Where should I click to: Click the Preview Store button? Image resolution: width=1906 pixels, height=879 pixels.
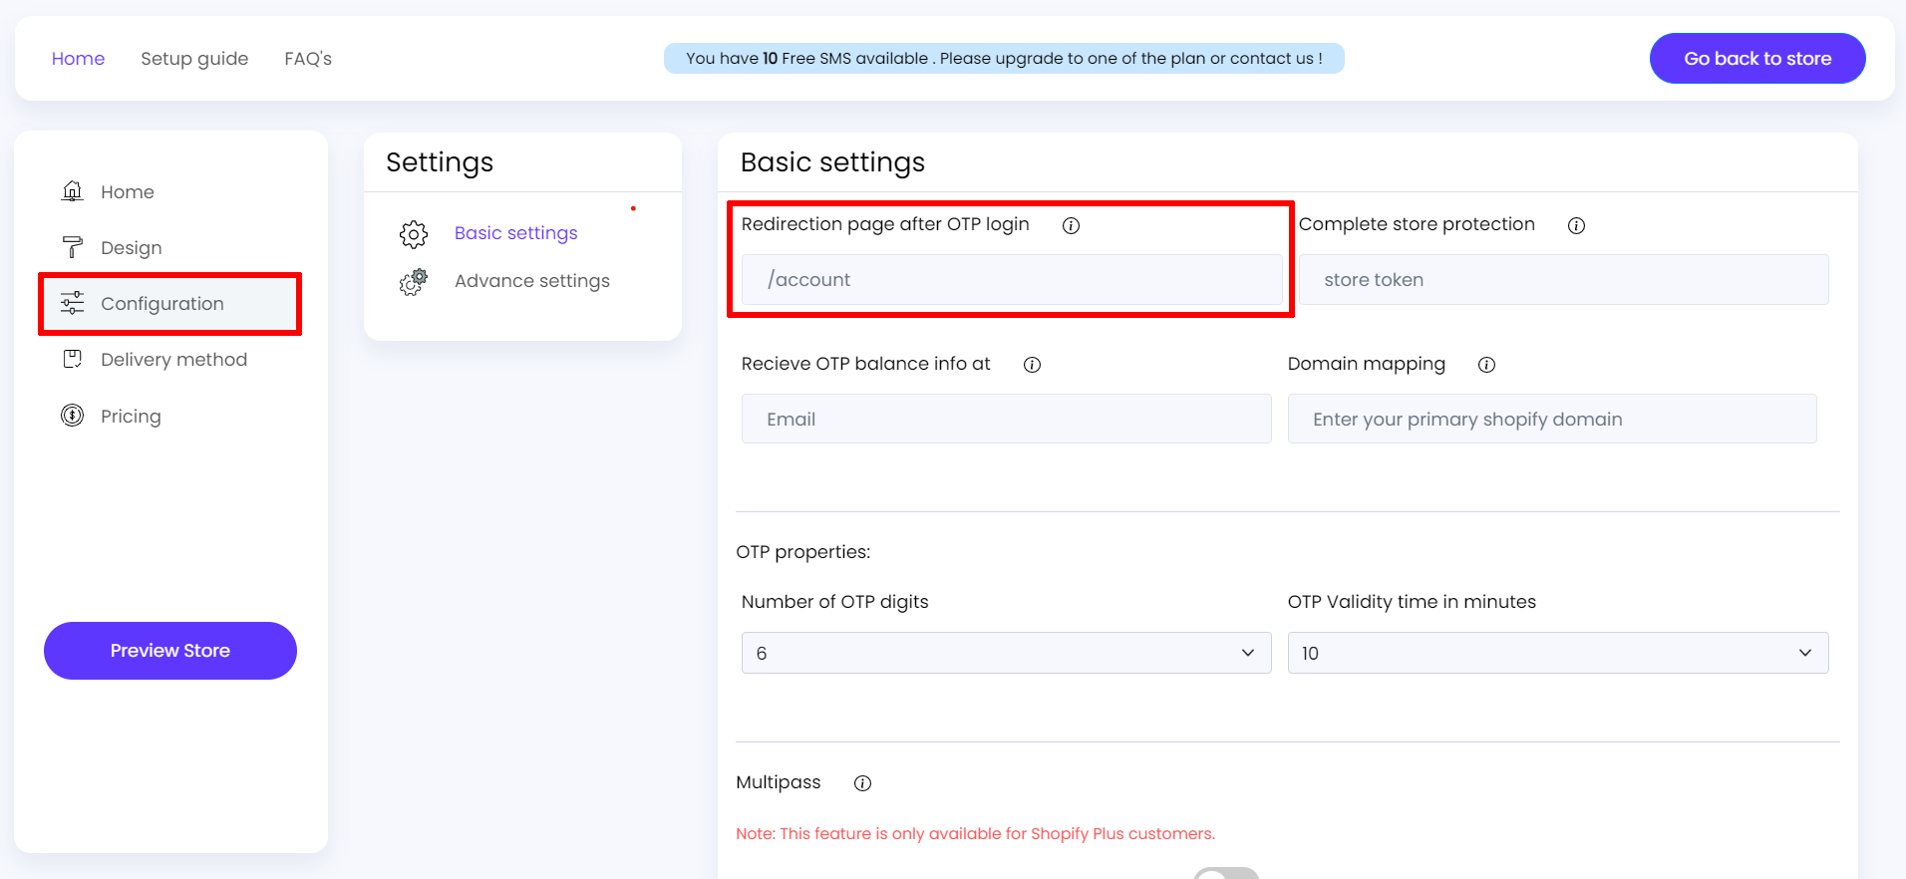click(x=170, y=651)
